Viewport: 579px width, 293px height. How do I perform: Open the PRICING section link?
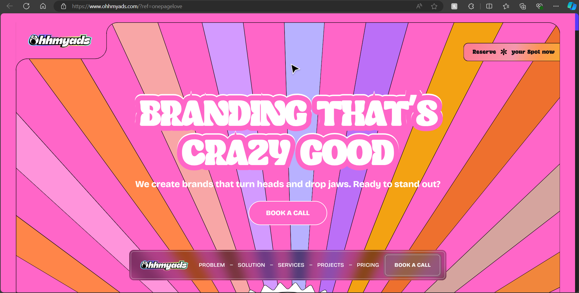point(368,265)
